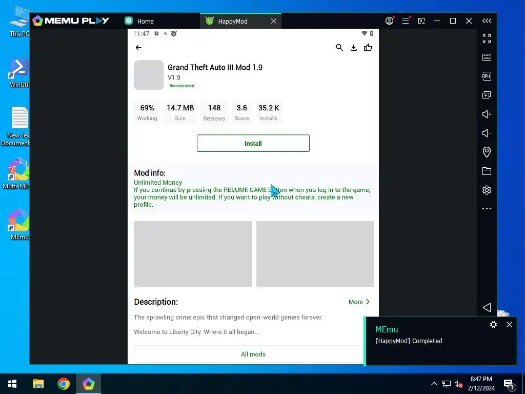The width and height of the screenshot is (525, 394).
Task: Click the 3.6 Score stat
Action: click(x=242, y=112)
